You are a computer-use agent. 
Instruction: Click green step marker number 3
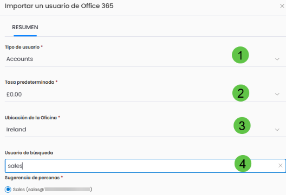(x=242, y=125)
